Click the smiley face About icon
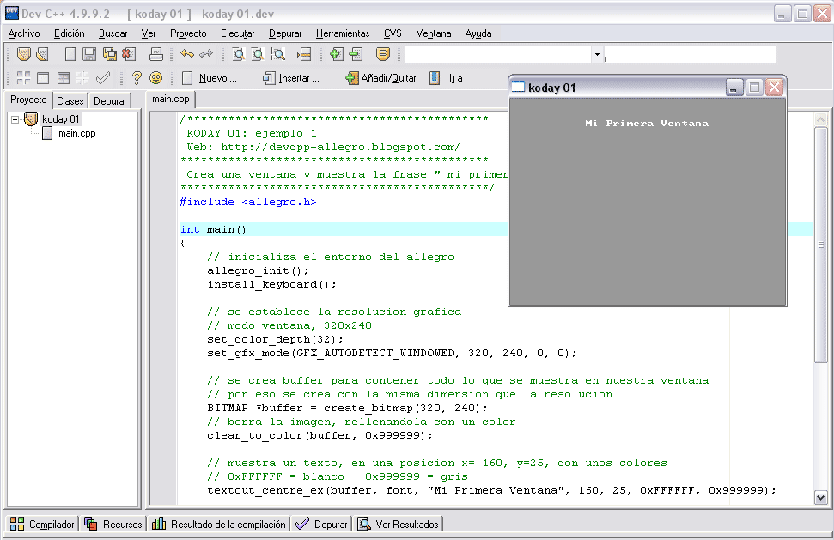Viewport: 834px width, 540px height. click(155, 78)
